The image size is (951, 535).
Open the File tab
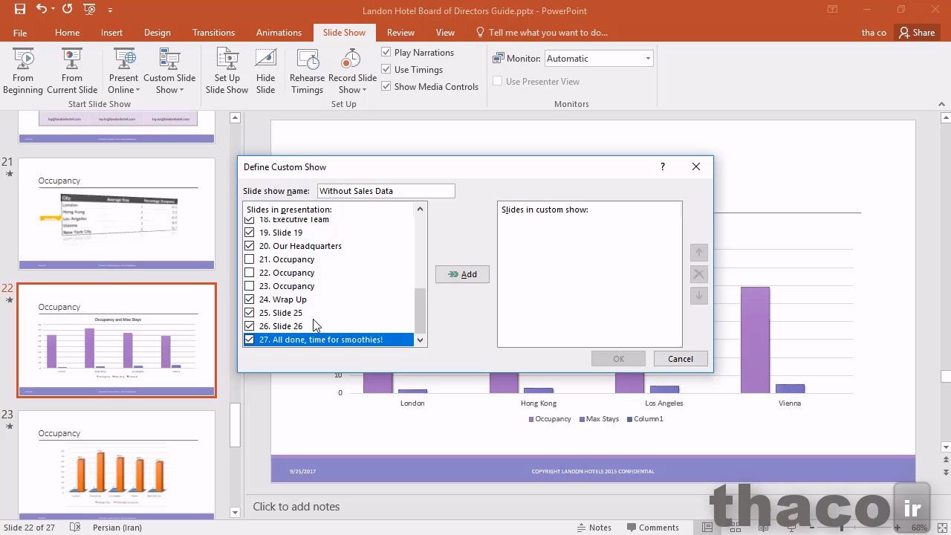click(20, 33)
